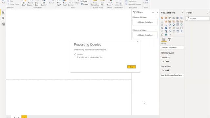Click From Marketplace custom visuals button

click(95, 3)
